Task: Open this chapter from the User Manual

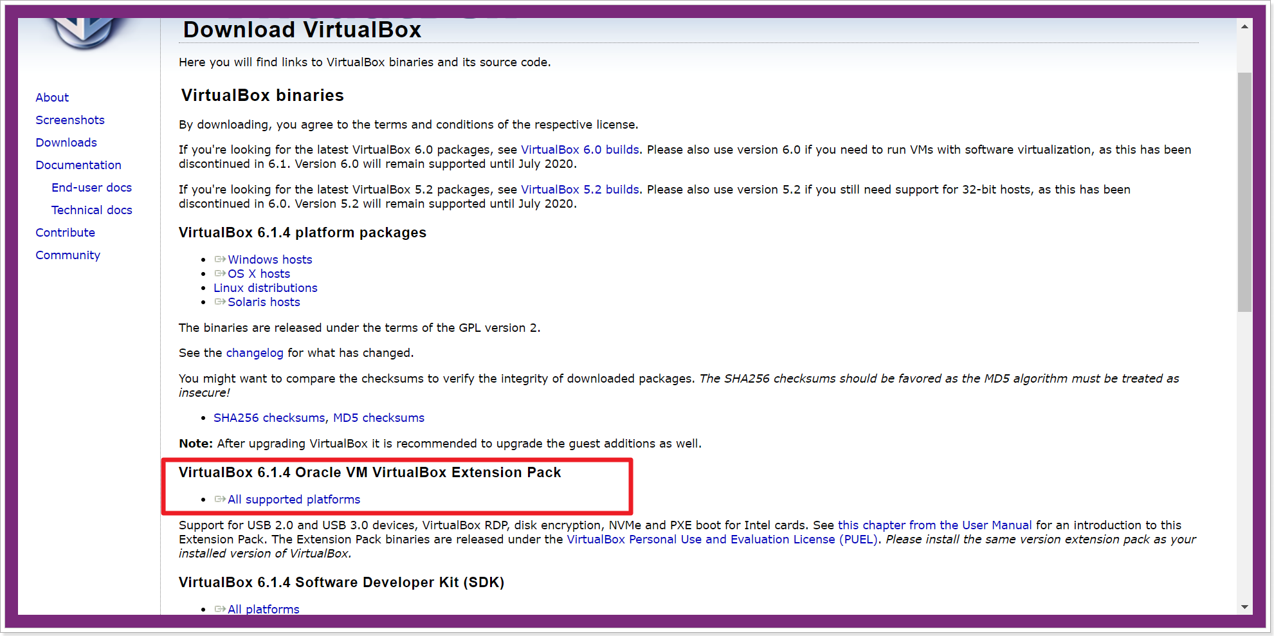Action: [935, 525]
